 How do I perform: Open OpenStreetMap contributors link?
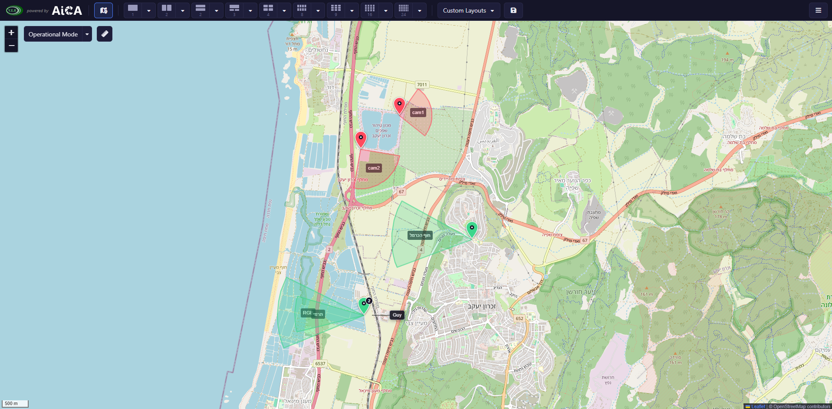pos(802,406)
